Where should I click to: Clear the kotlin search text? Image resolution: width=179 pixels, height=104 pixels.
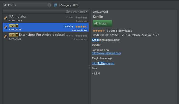click(49, 5)
